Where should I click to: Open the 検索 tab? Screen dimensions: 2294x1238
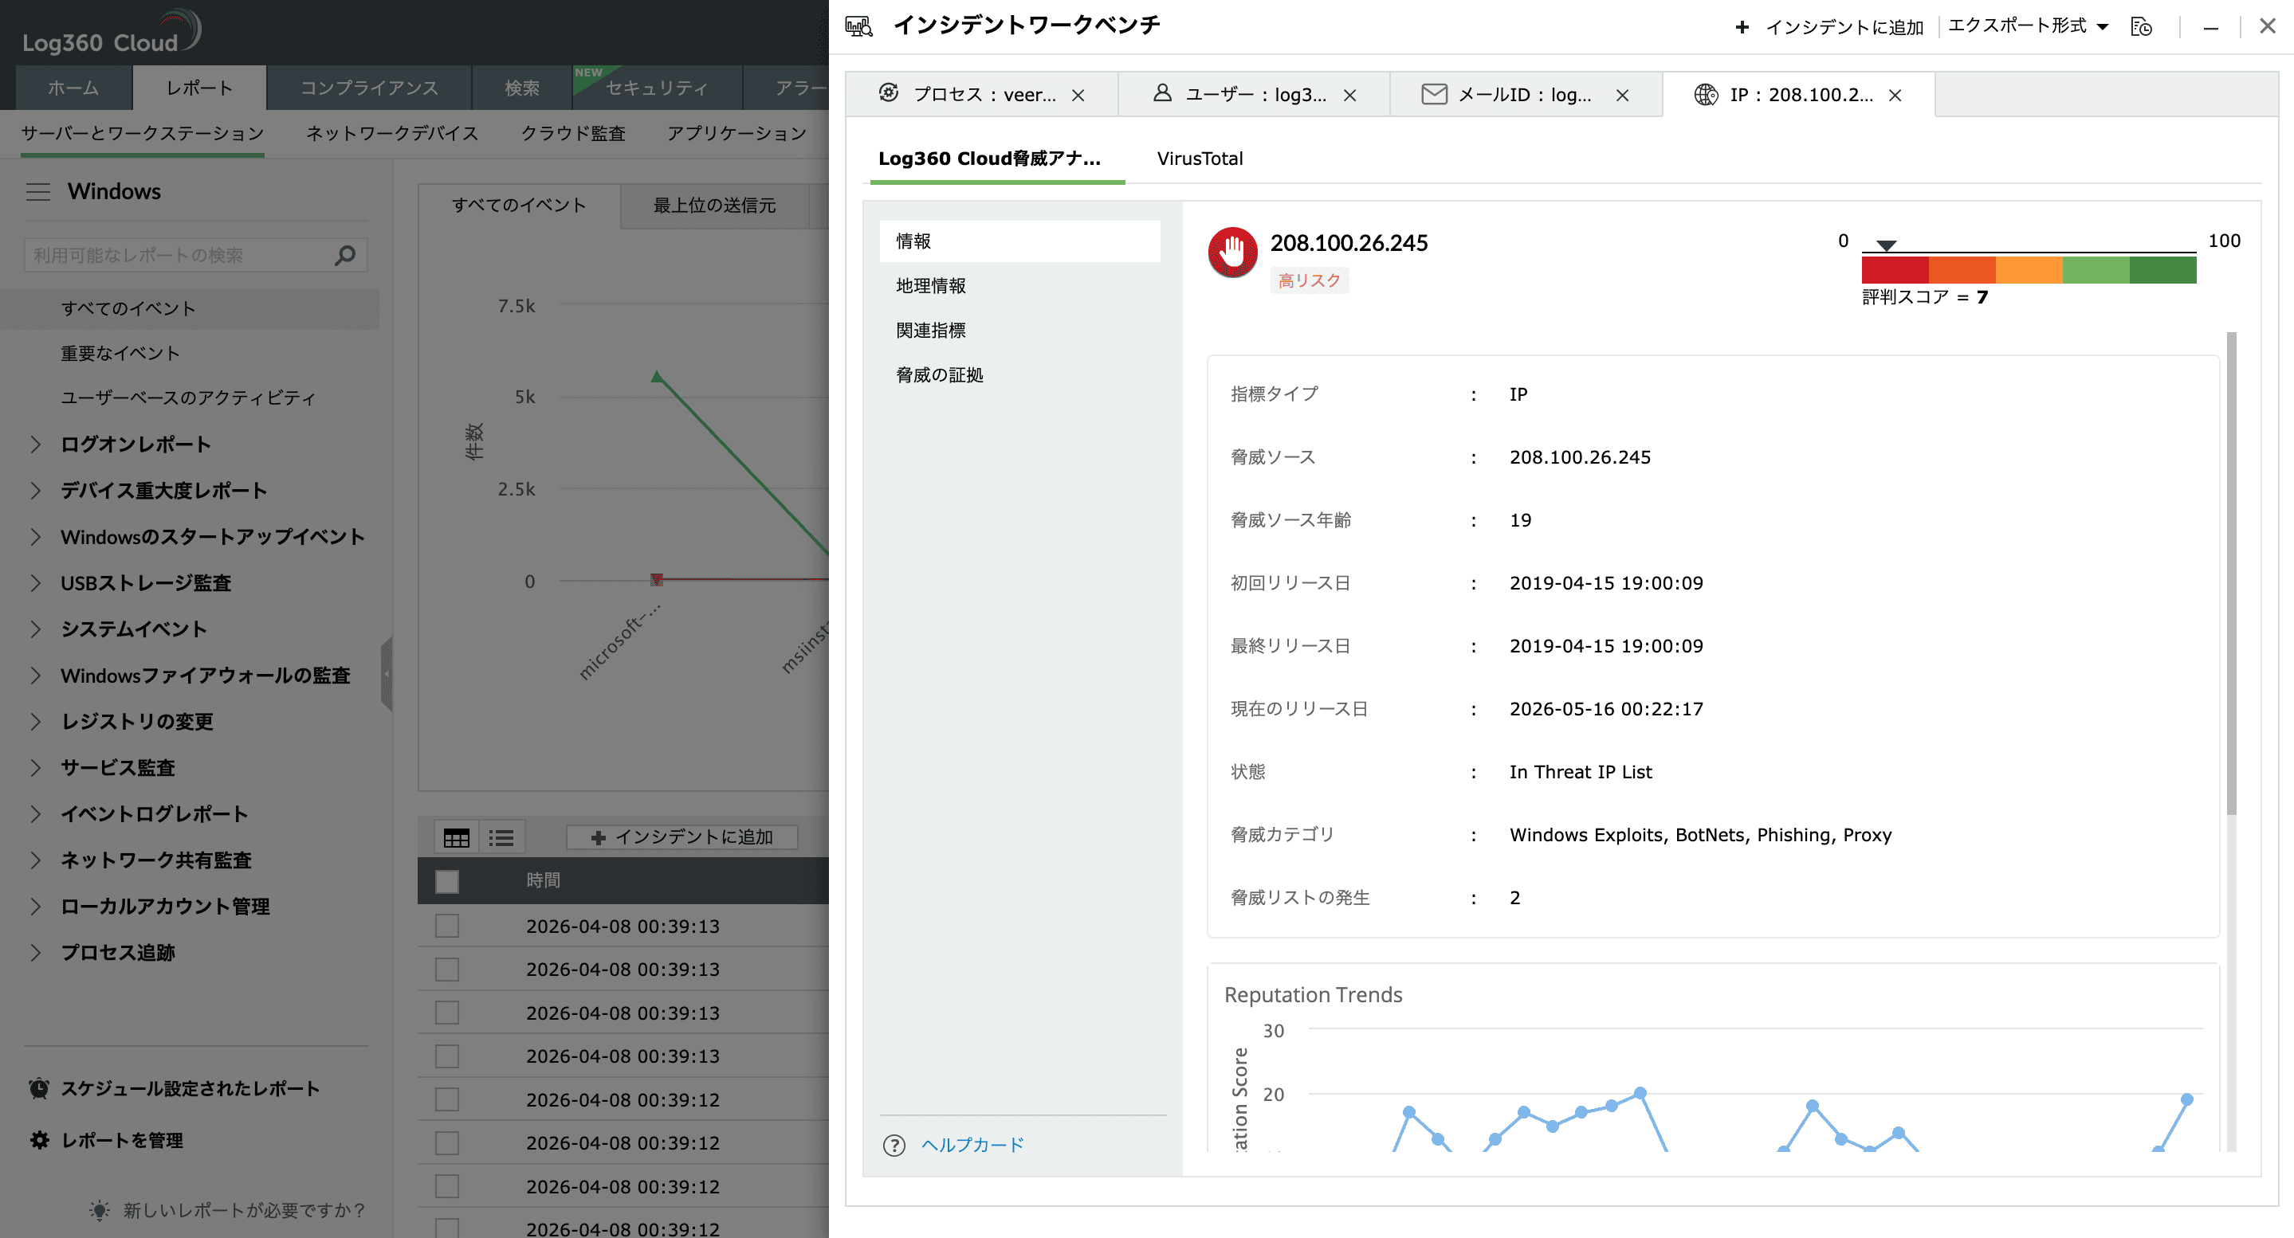(522, 88)
